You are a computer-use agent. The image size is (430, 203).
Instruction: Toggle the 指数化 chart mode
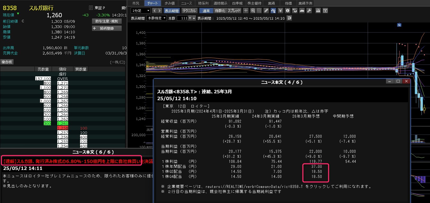[x=220, y=11]
